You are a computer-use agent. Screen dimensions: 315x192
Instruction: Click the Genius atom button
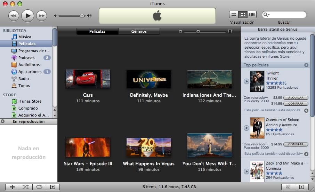tap(288, 187)
